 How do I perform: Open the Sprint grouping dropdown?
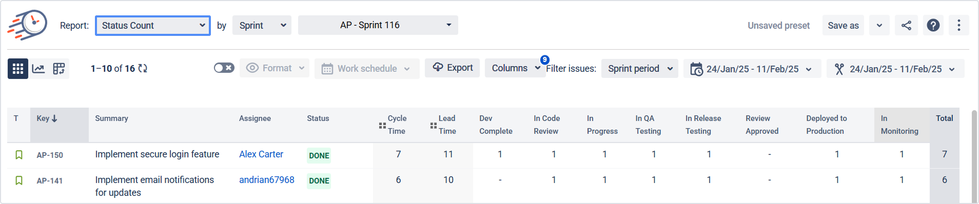pyautogui.click(x=262, y=25)
